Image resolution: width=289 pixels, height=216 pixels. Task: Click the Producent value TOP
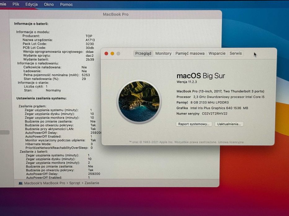[x=89, y=36]
